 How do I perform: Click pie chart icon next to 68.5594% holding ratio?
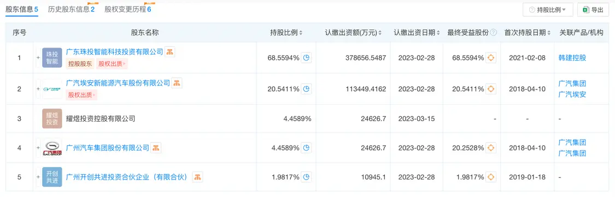pos(306,58)
